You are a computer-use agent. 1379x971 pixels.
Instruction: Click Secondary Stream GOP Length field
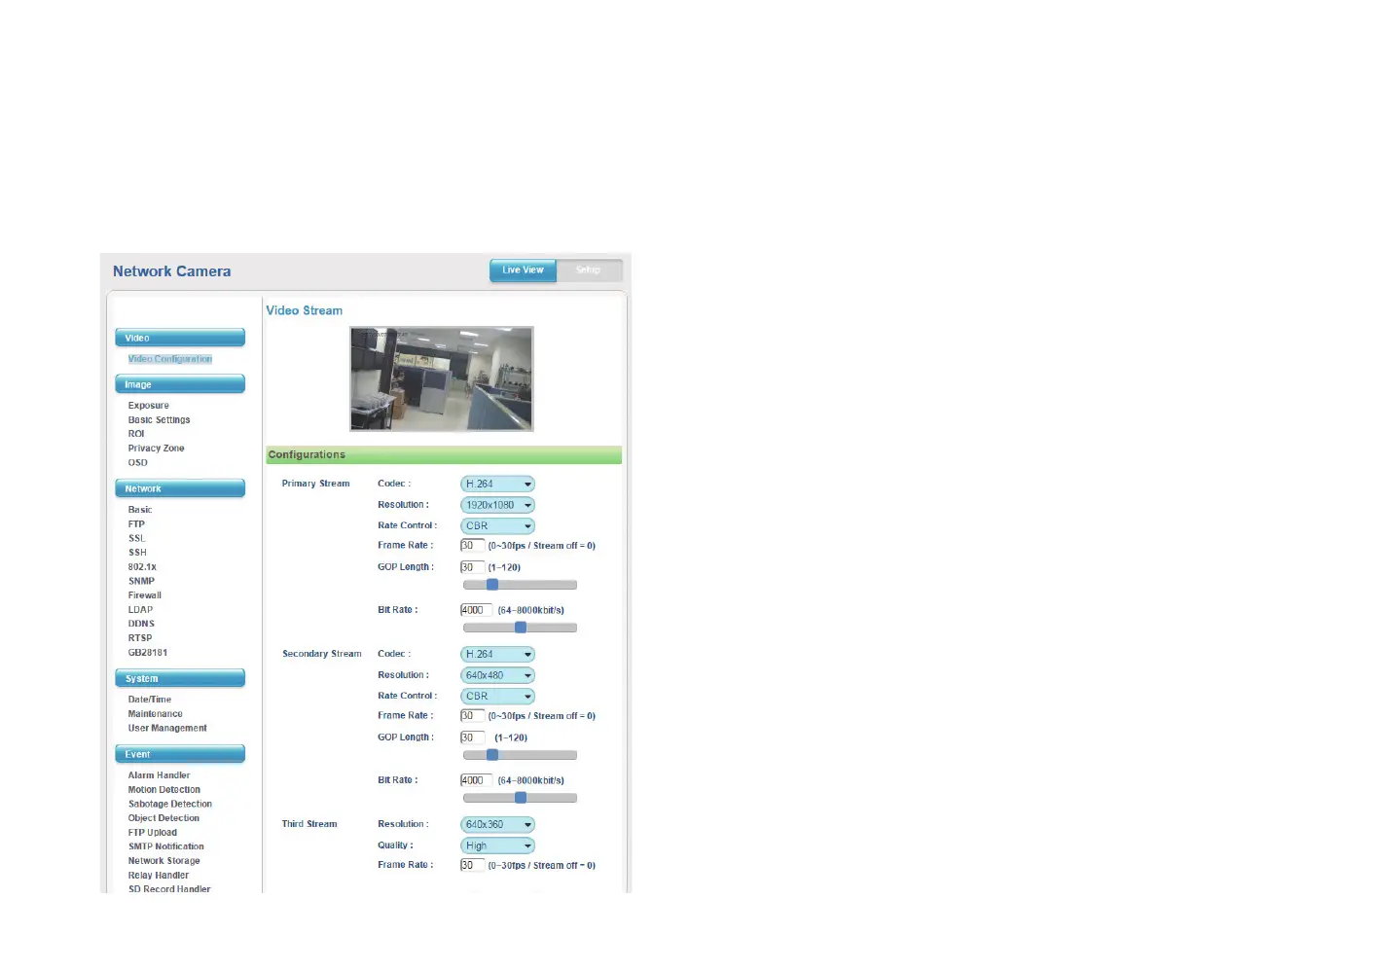point(472,737)
